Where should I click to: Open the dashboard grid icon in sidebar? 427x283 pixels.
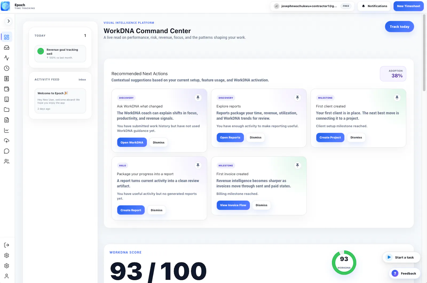pos(7,37)
